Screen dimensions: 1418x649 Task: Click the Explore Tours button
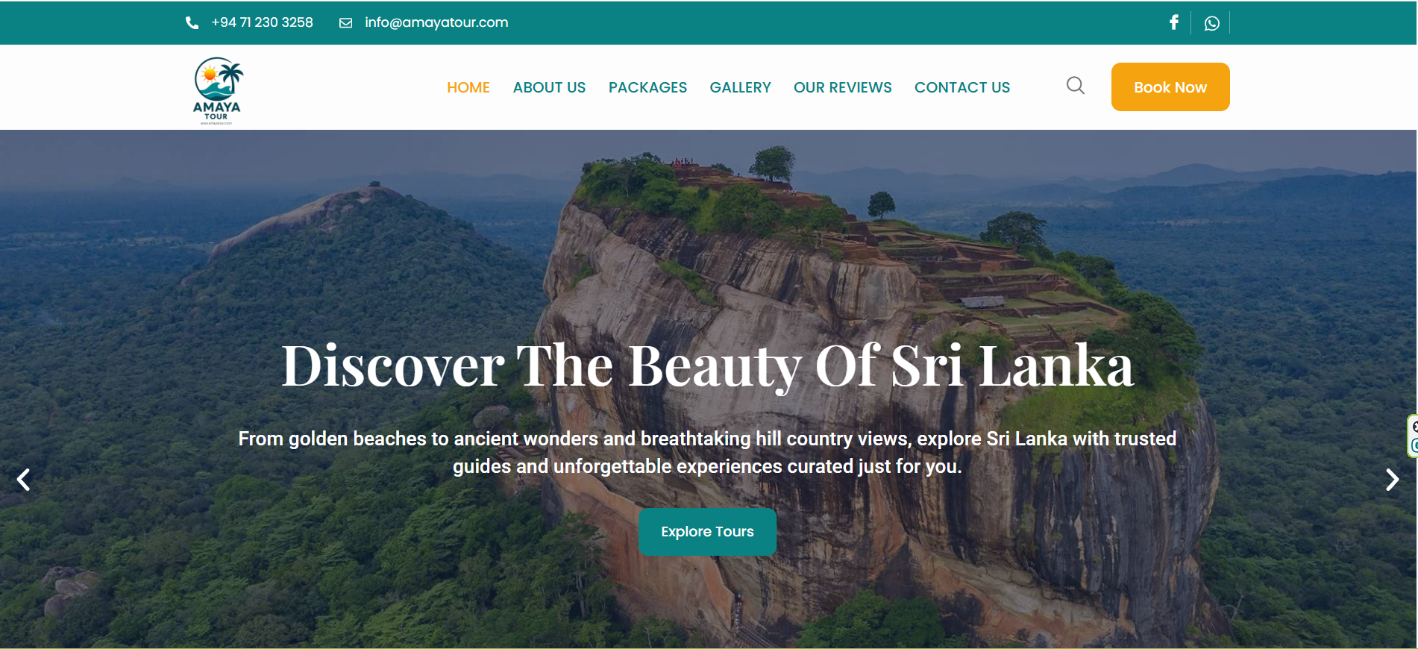[x=707, y=532]
